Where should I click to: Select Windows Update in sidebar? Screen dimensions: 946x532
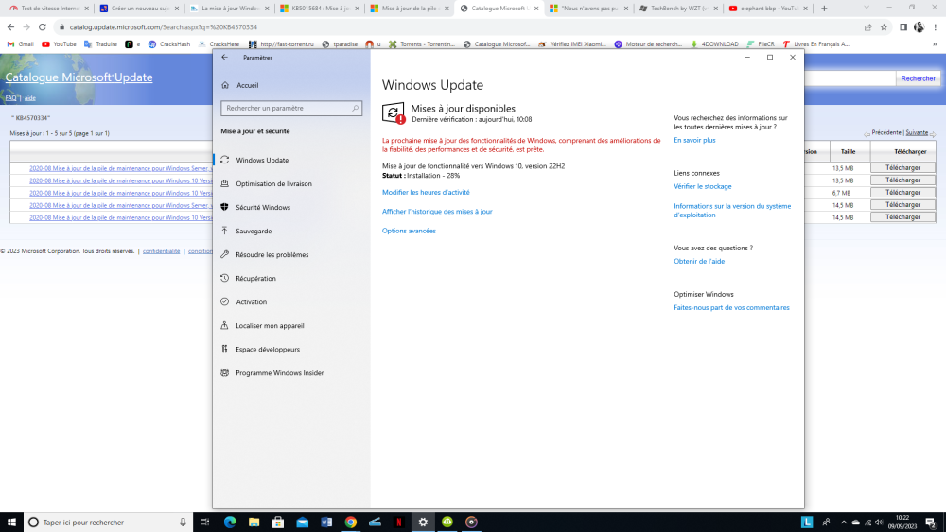[x=262, y=161]
